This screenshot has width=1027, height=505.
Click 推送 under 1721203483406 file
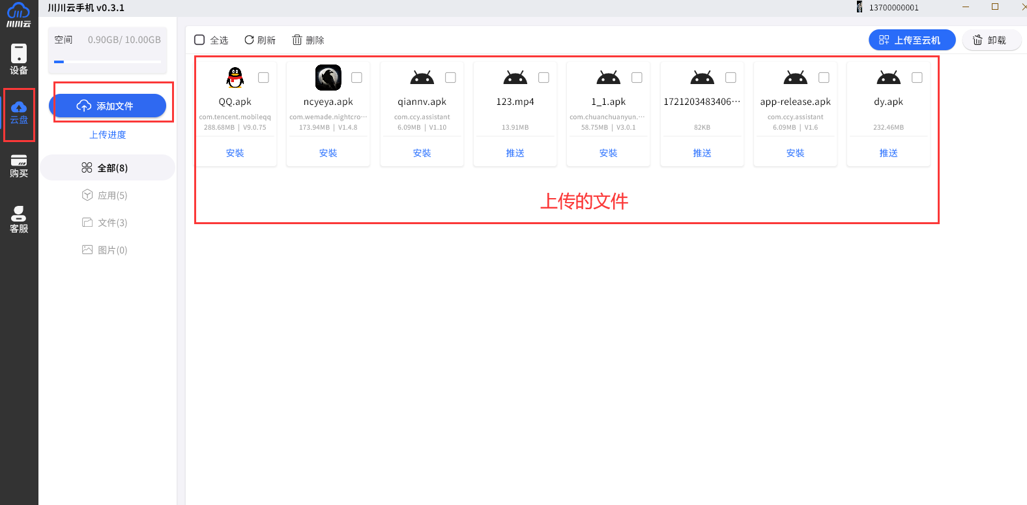(x=702, y=153)
